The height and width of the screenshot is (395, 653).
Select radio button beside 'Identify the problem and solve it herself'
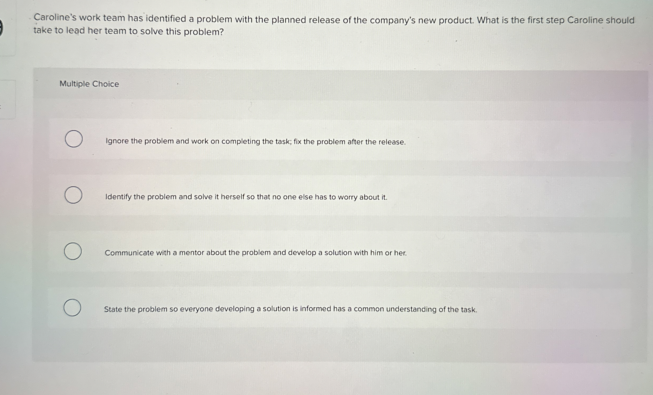coord(73,195)
